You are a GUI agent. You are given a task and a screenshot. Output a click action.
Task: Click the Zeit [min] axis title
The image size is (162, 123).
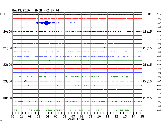77,119
